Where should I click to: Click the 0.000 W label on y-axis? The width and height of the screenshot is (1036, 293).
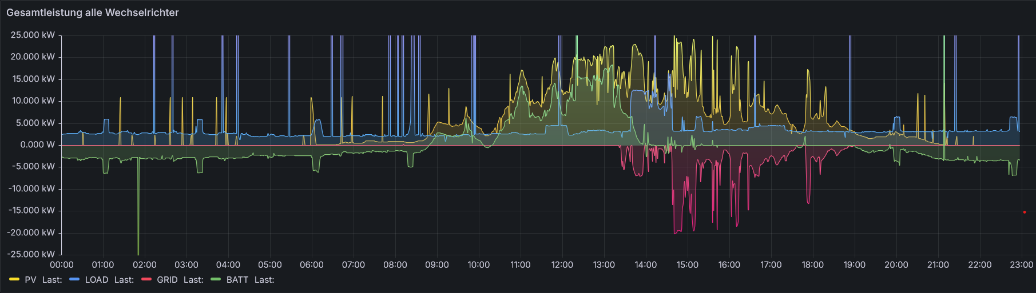pos(37,145)
